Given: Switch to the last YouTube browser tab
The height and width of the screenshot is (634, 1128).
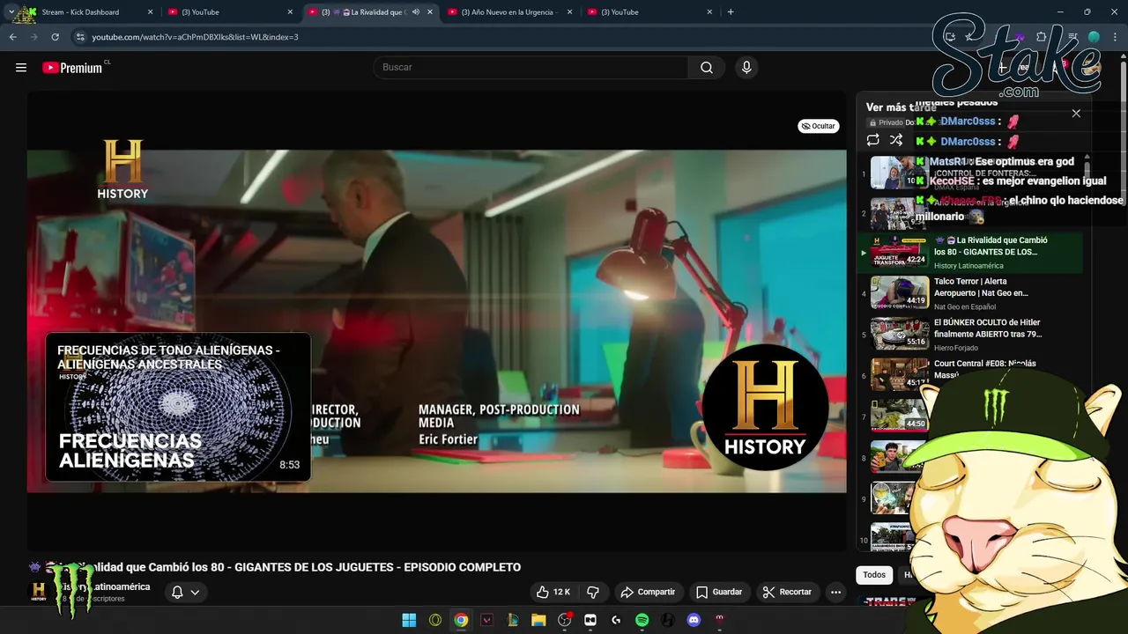Looking at the screenshot, I should (x=651, y=12).
